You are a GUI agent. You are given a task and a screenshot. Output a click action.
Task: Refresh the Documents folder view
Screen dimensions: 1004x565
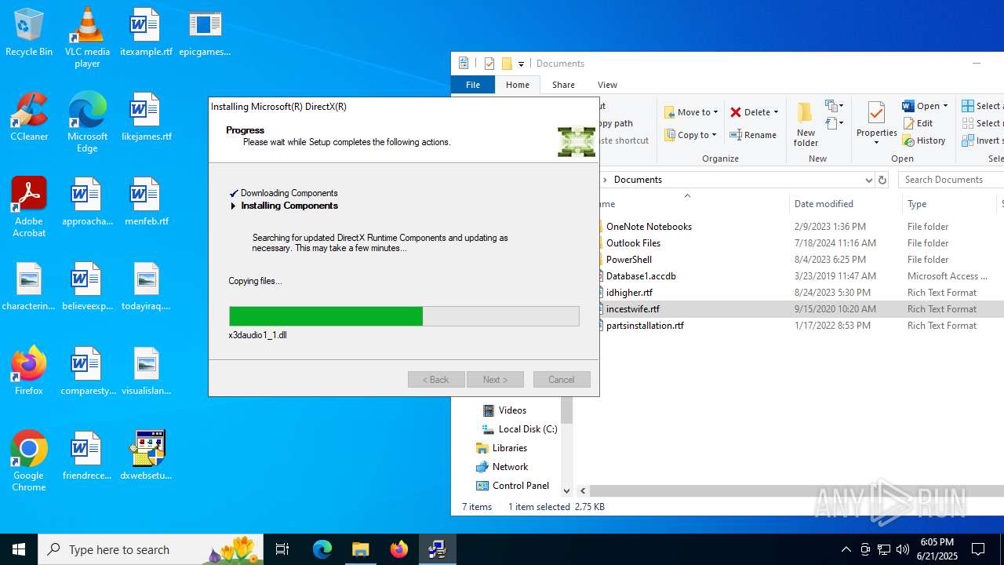point(882,180)
